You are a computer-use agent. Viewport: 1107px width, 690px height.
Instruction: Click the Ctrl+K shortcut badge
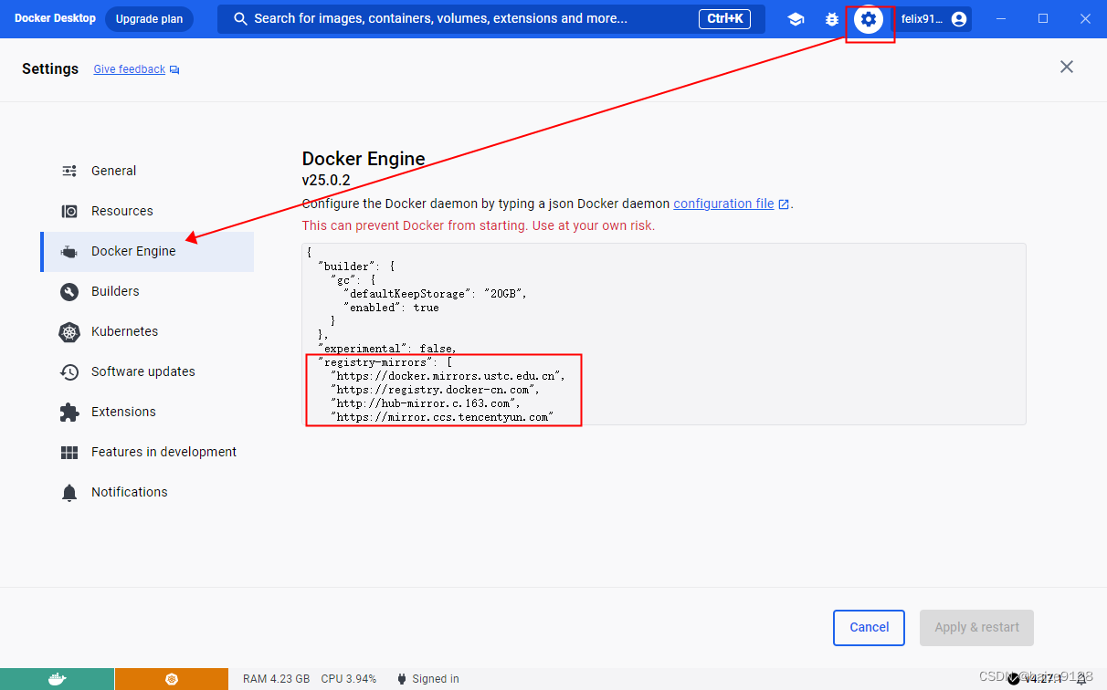click(725, 19)
